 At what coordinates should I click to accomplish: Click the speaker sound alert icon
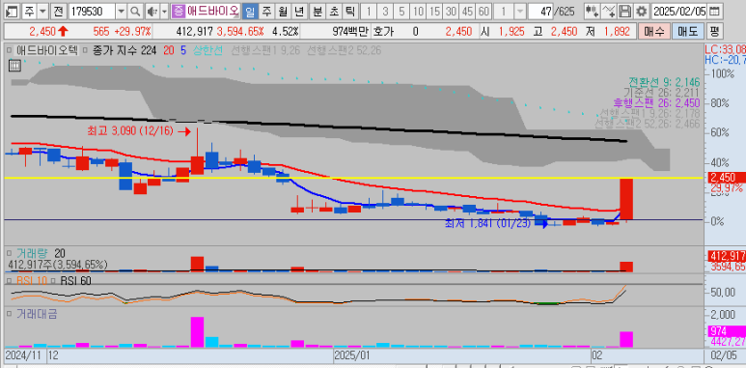152,11
